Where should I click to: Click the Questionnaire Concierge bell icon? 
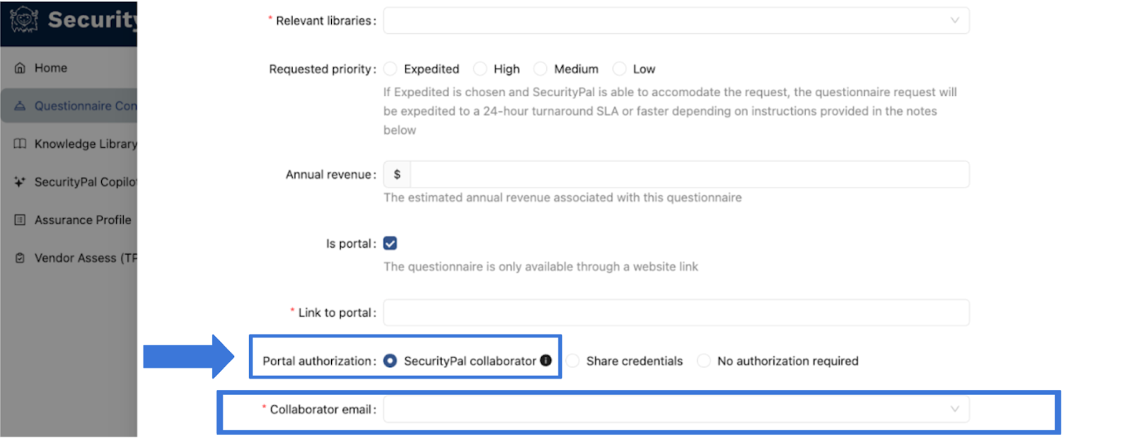[20, 106]
